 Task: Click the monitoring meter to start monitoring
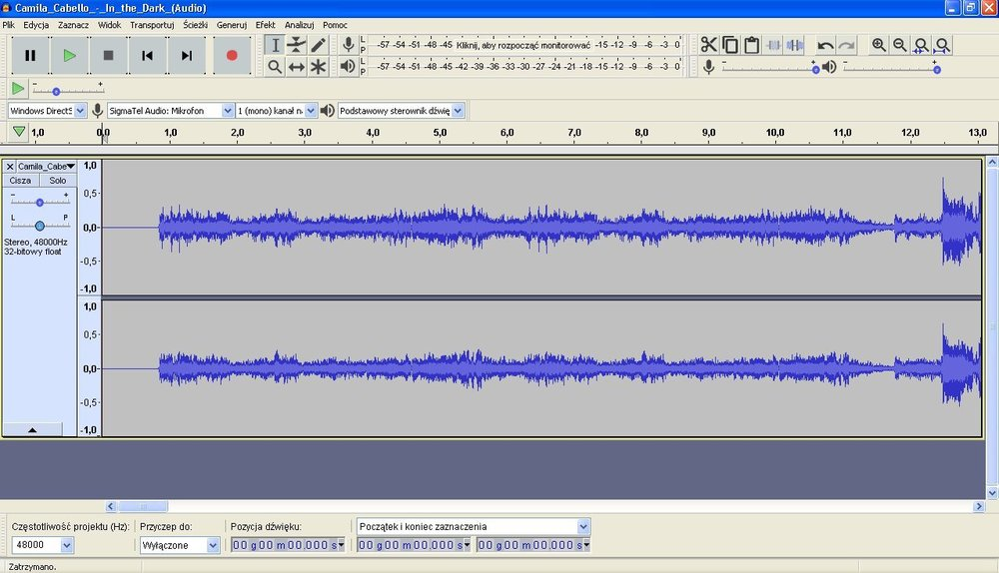pyautogui.click(x=523, y=45)
